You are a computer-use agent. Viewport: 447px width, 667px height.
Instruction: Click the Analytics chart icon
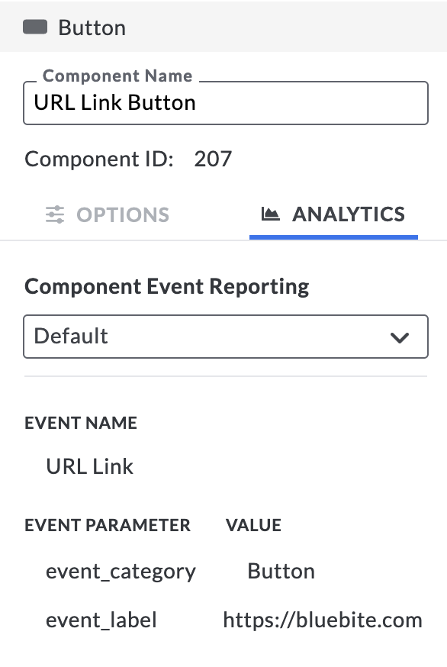(x=271, y=214)
